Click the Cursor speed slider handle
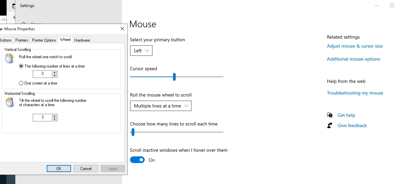The height and width of the screenshot is (184, 405). coord(174,77)
